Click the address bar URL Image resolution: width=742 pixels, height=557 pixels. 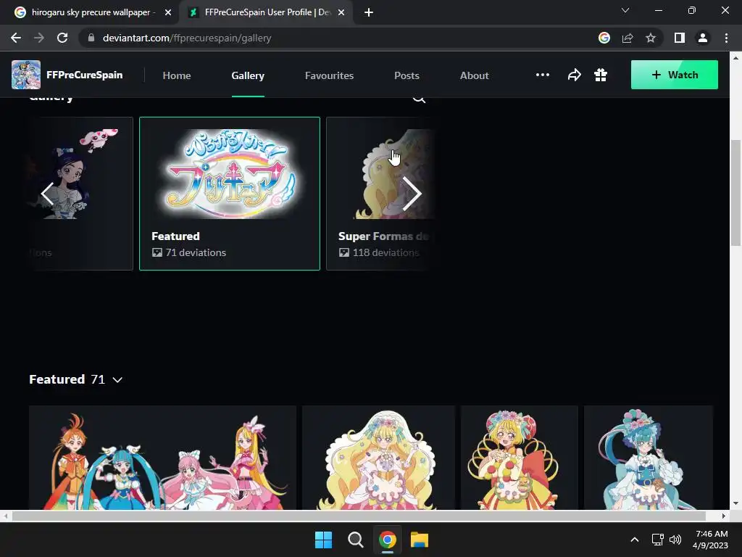coord(187,38)
